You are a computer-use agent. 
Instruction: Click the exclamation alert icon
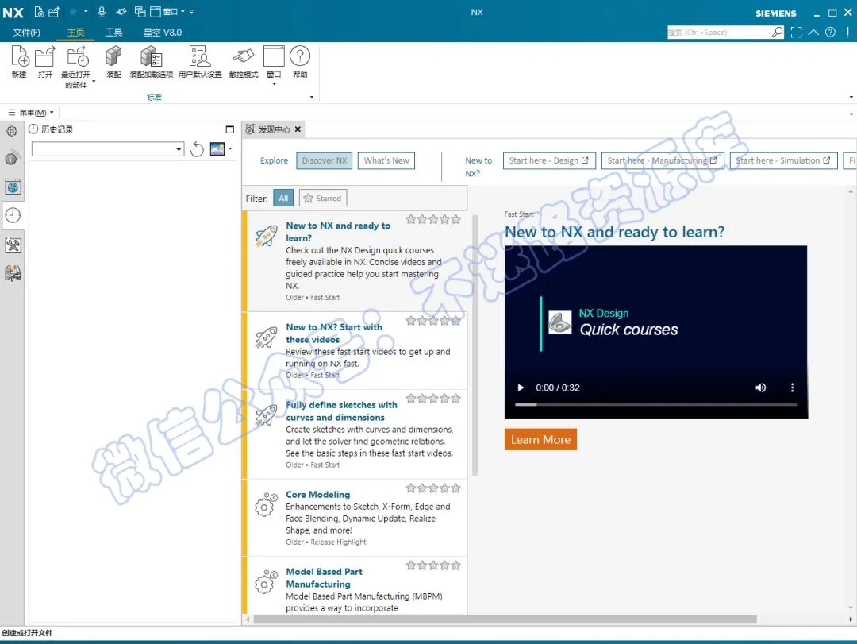click(847, 33)
